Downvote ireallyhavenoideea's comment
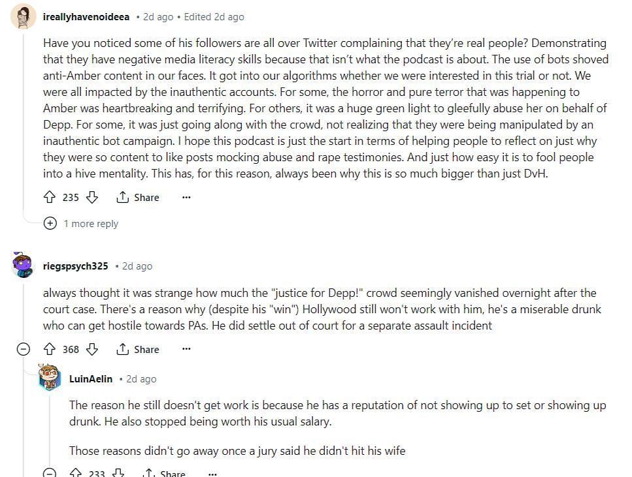This screenshot has width=632, height=477. point(92,197)
